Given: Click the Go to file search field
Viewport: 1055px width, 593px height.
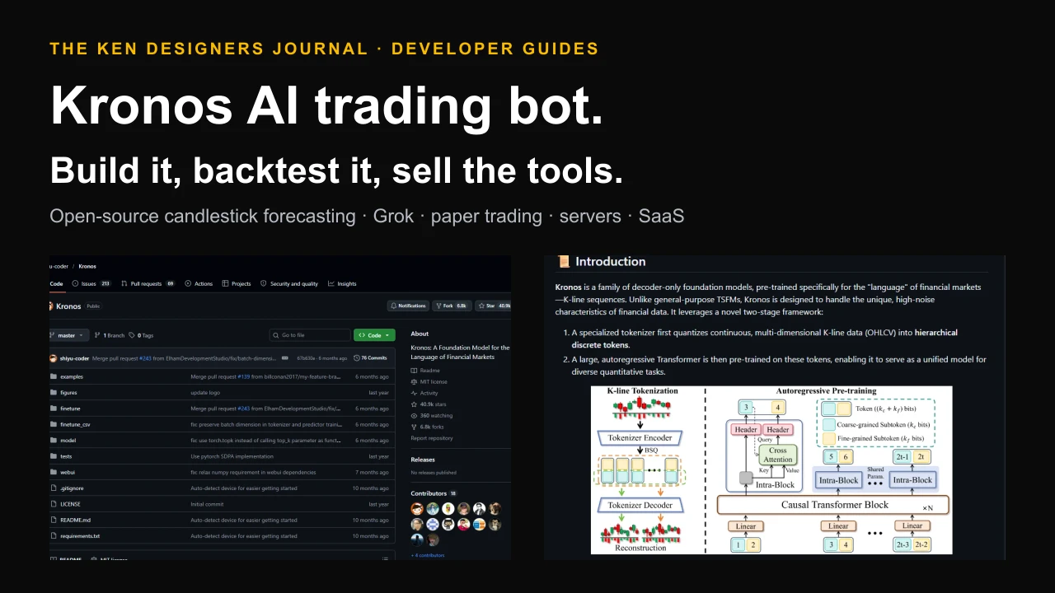Looking at the screenshot, I should click(310, 335).
